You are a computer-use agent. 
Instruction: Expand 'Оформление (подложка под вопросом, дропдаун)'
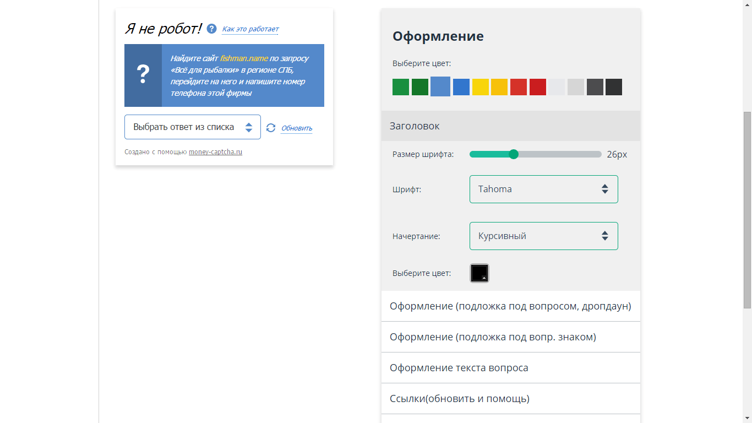(x=511, y=306)
